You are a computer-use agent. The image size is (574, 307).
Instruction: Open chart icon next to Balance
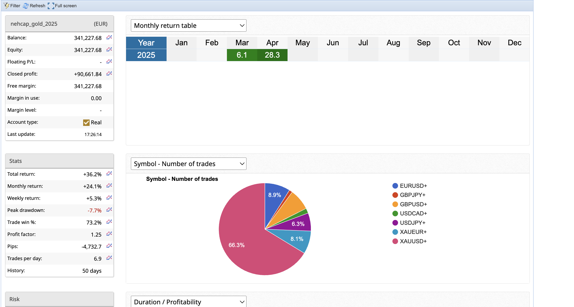pos(109,38)
